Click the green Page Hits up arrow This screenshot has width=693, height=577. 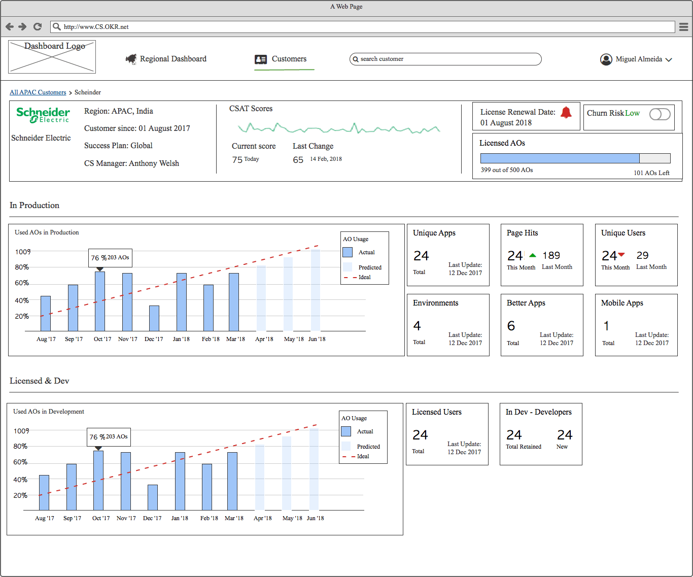(x=532, y=255)
